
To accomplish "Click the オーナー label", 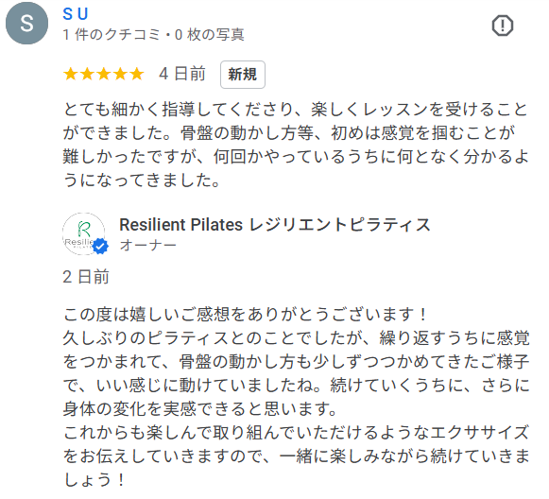I will point(147,246).
